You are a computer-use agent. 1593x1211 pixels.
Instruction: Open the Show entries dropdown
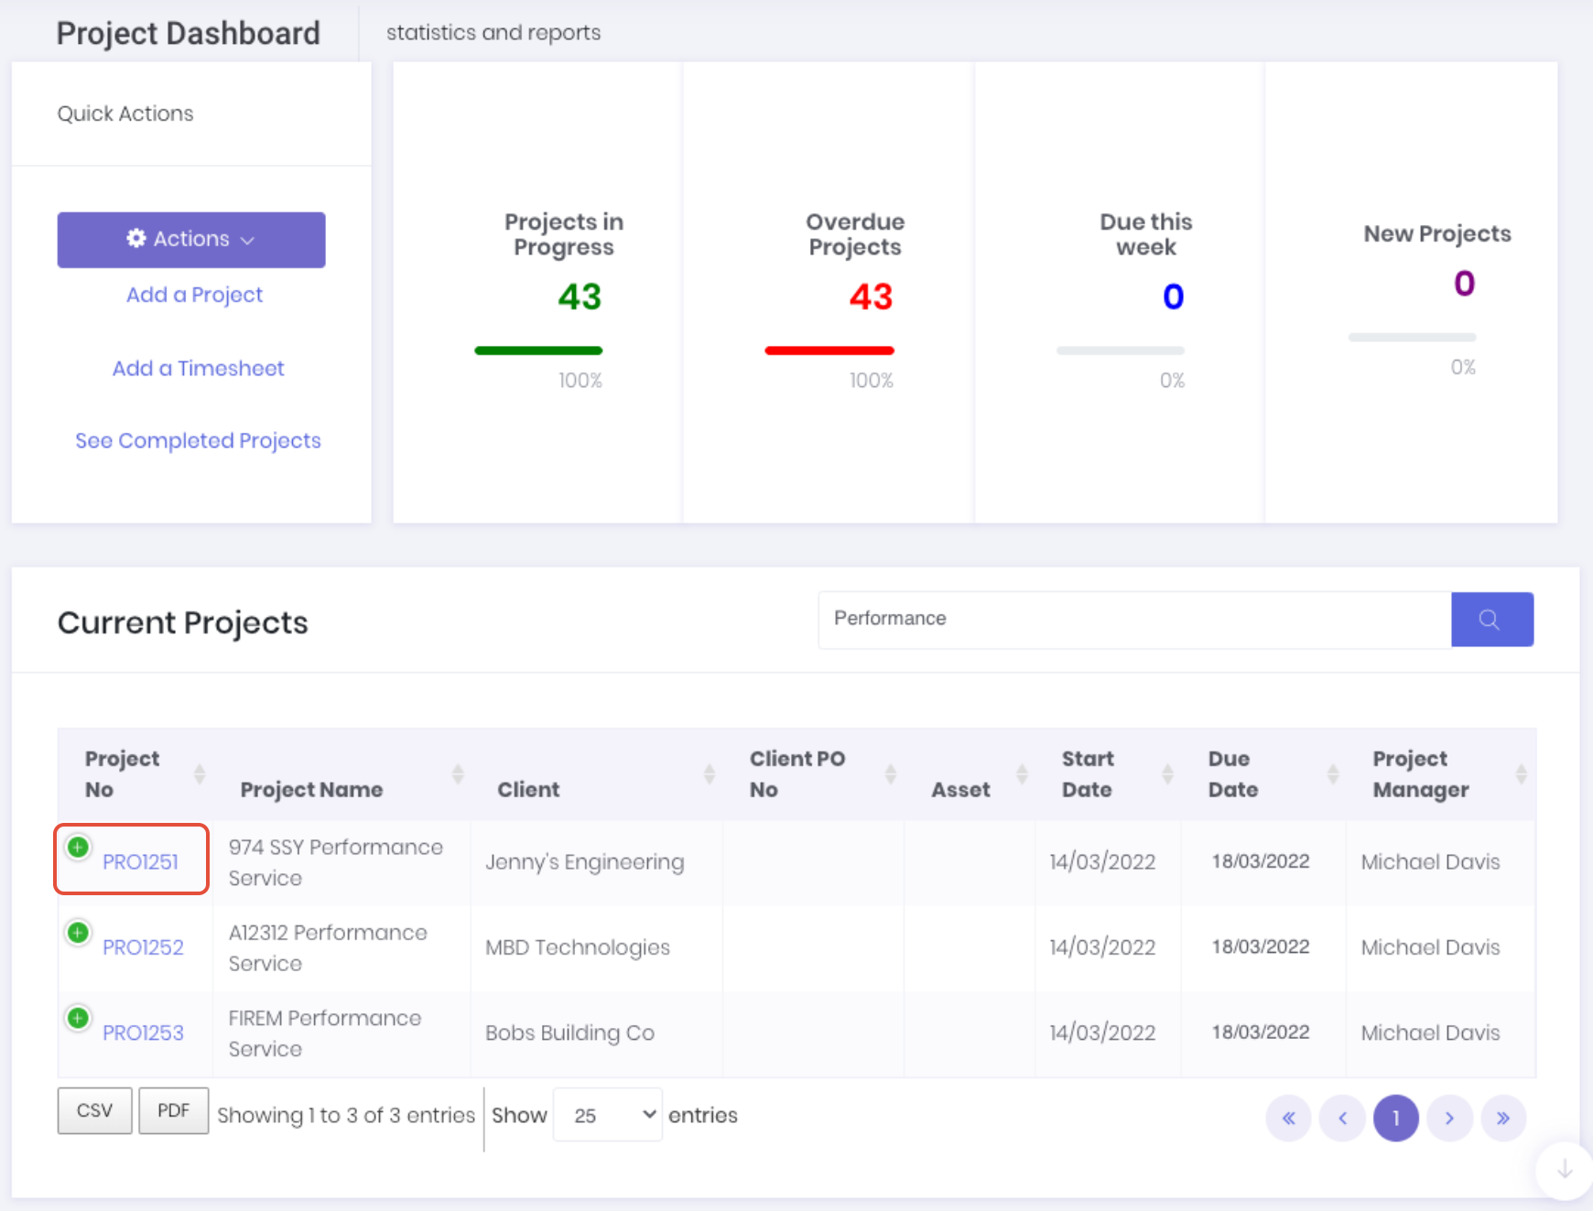606,1115
